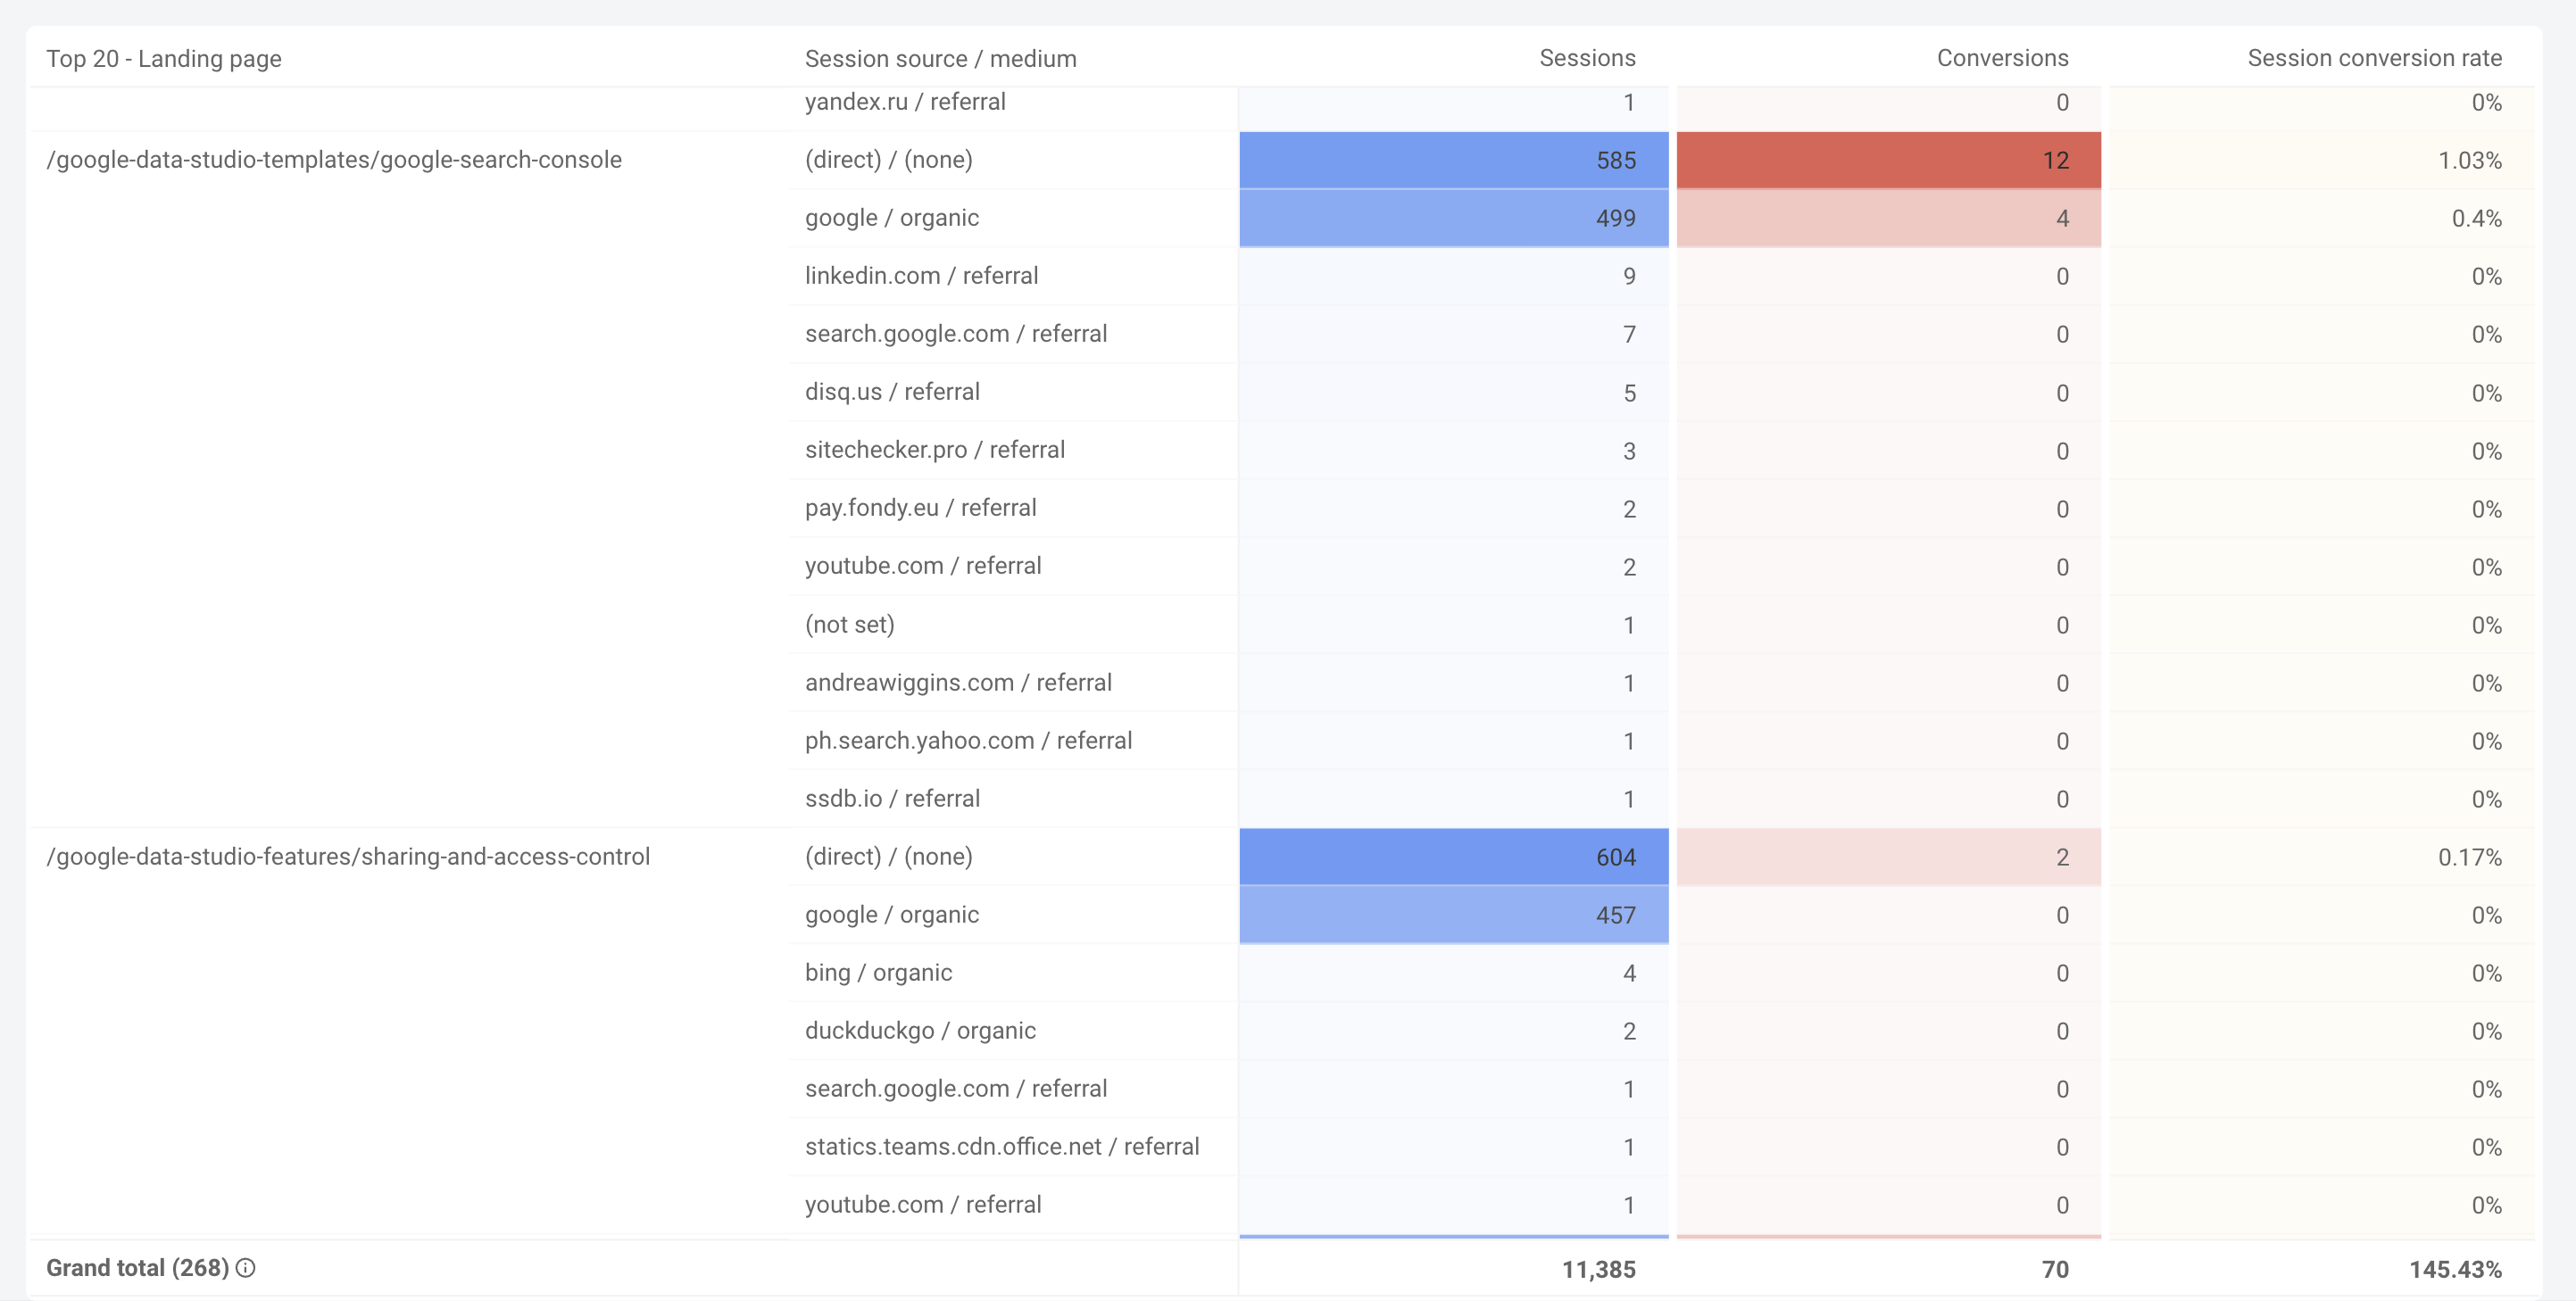
Task: Click the 1.03% conversion rate cell
Action: point(2320,160)
